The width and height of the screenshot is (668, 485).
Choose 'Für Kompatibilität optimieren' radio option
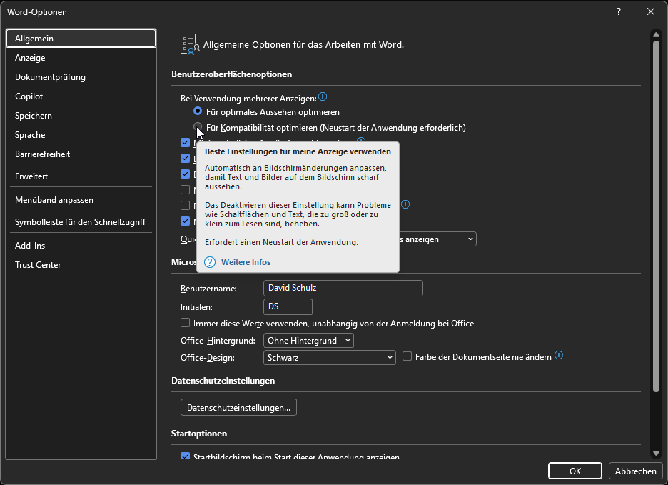click(x=198, y=128)
